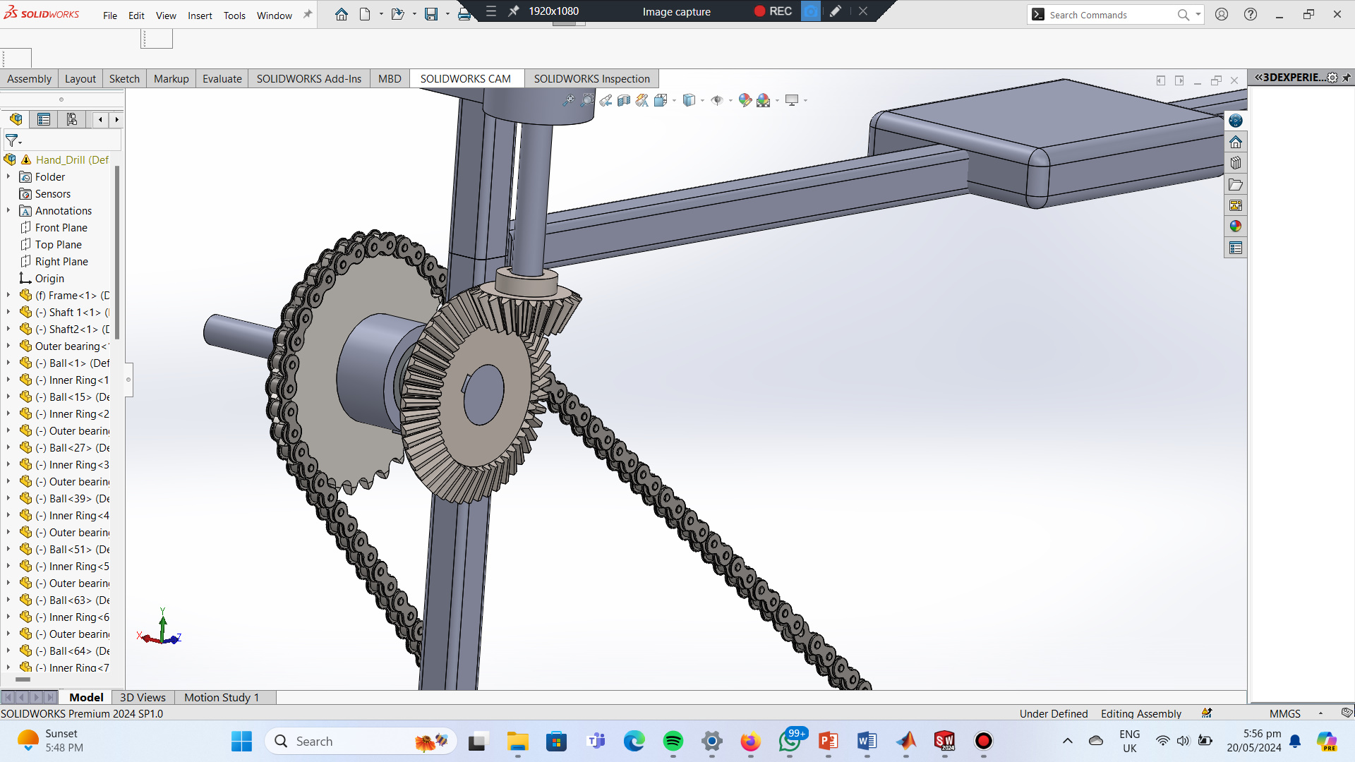1355x762 pixels.
Task: Click the Previous View icon
Action: point(606,100)
